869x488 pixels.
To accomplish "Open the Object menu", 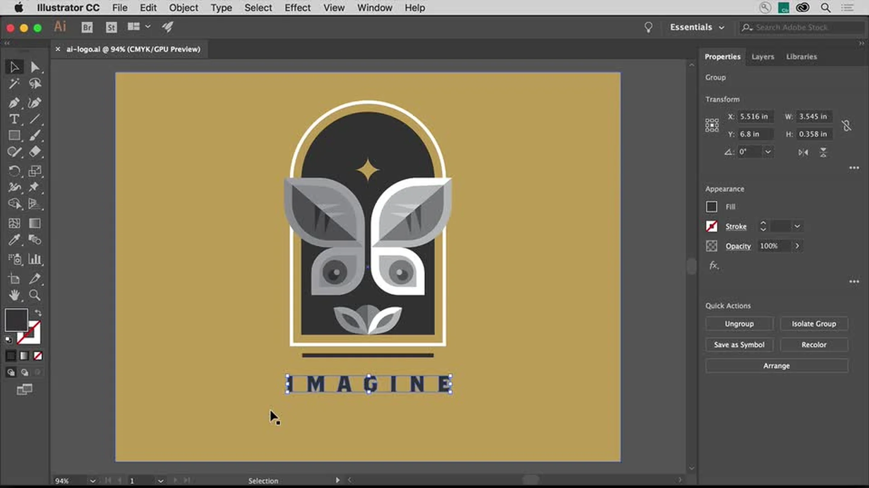I will pos(183,8).
